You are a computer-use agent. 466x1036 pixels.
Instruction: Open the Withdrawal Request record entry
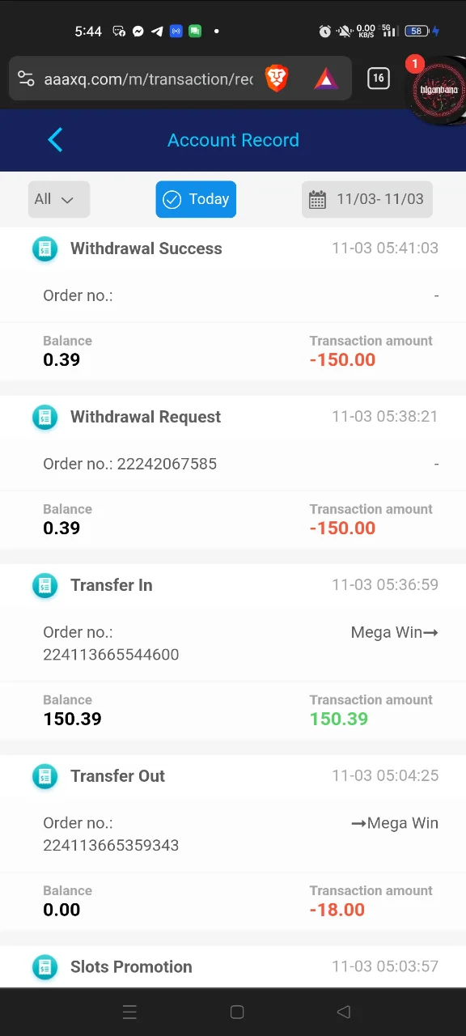tap(233, 473)
